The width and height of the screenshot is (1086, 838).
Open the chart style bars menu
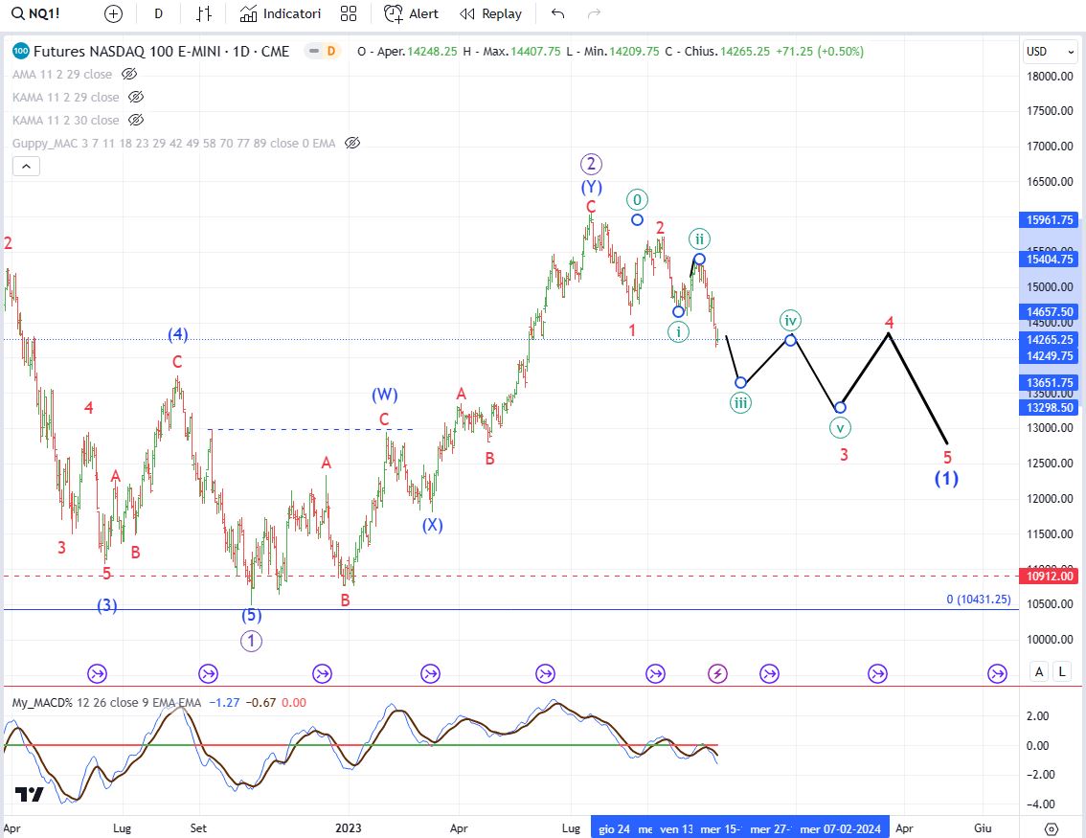tap(204, 13)
